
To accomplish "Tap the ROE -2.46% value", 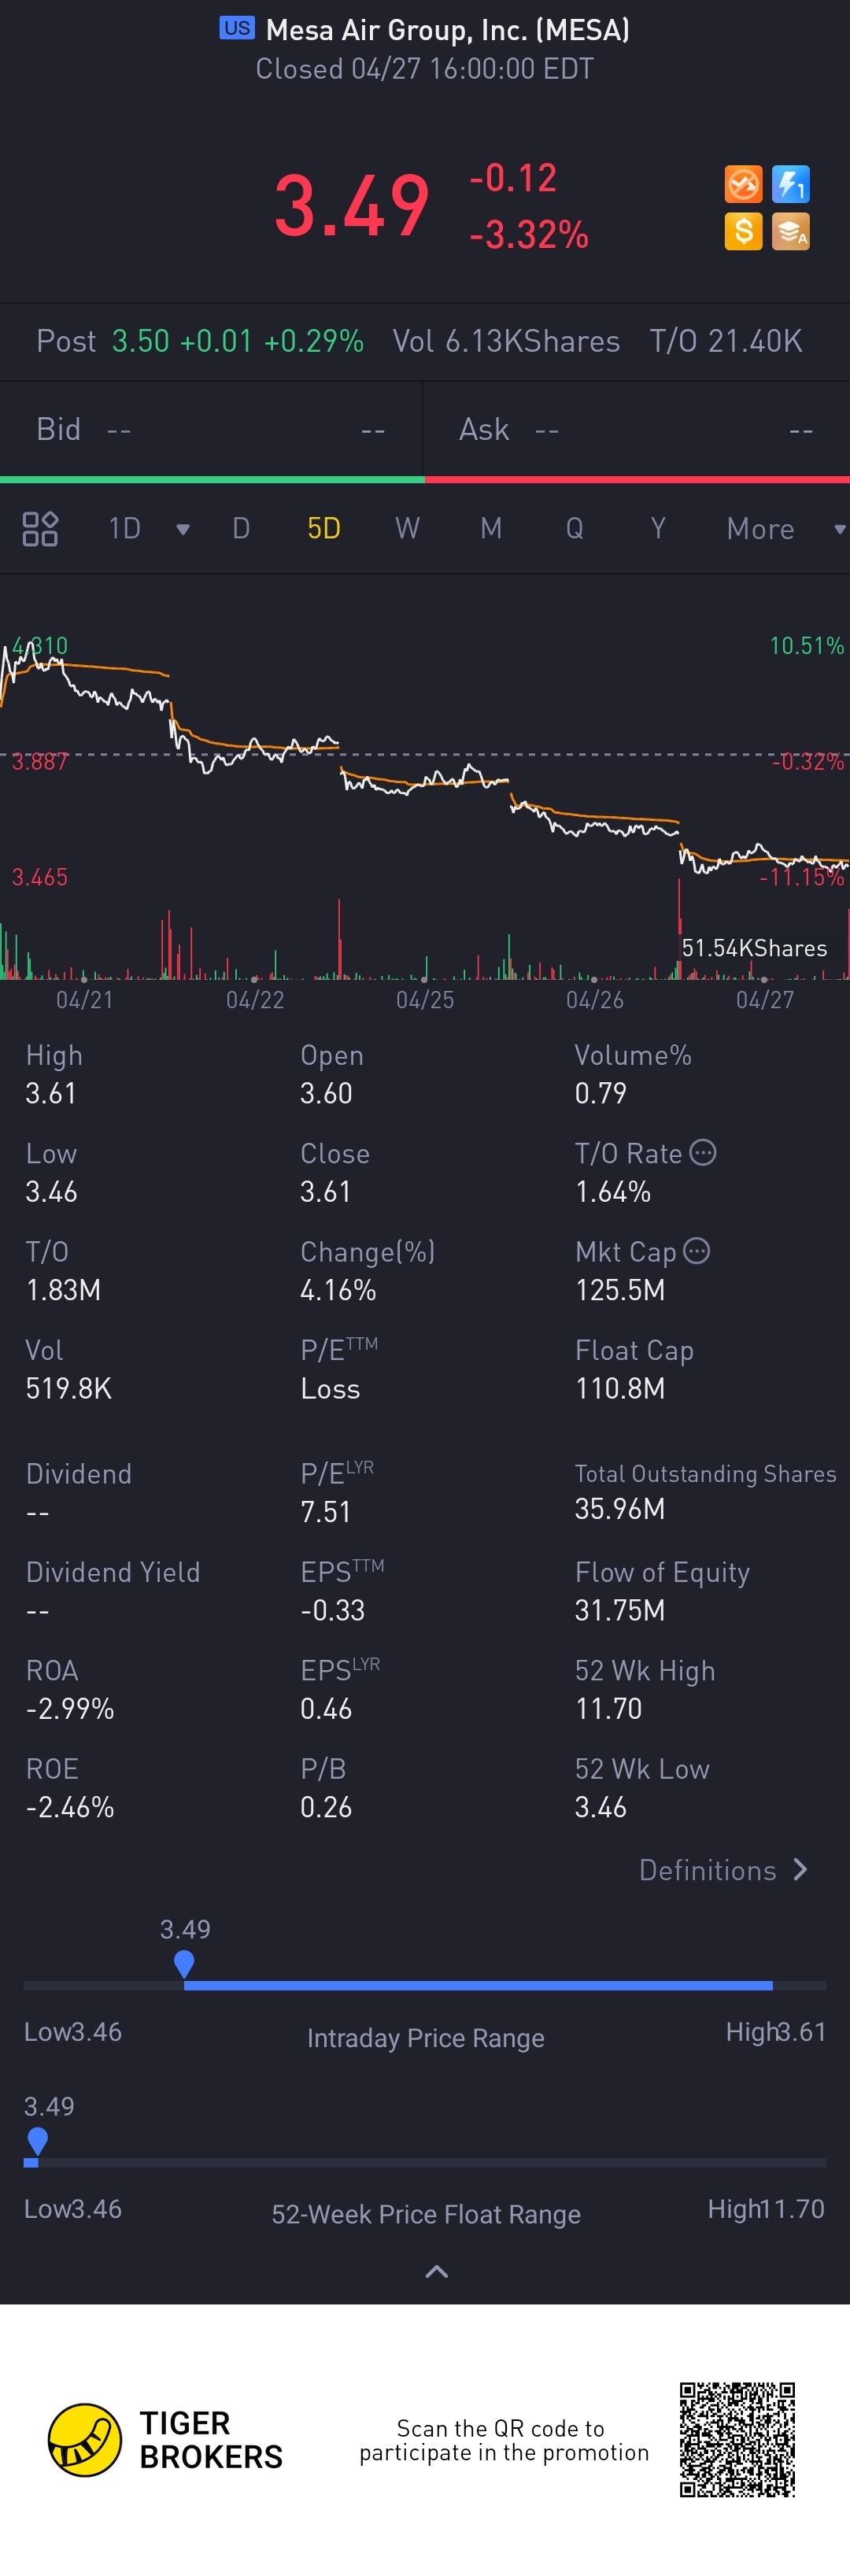I will (70, 1807).
